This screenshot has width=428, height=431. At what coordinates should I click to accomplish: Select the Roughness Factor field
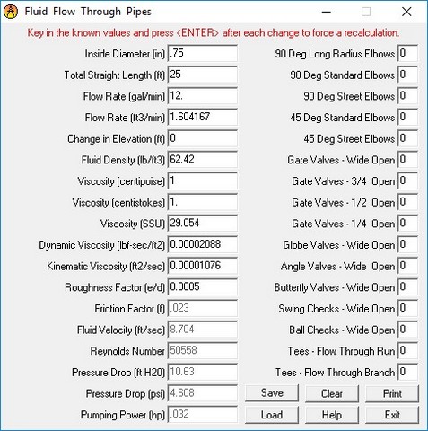click(x=203, y=287)
